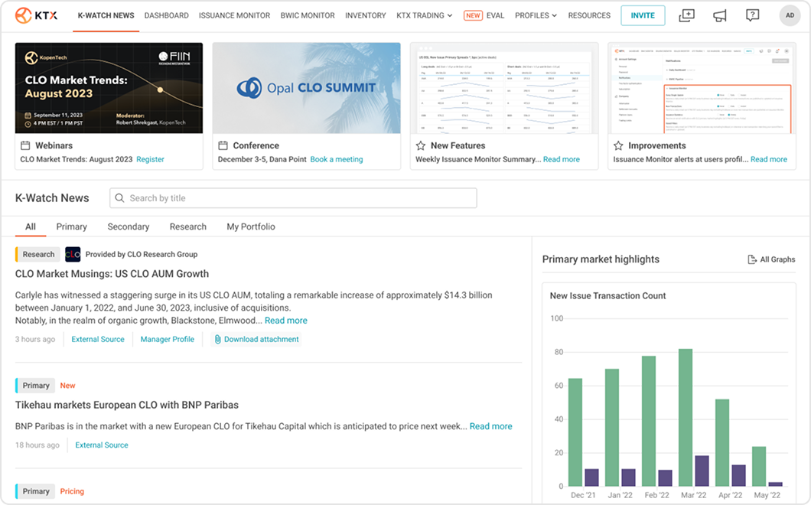Open the megaphone announcements icon
The width and height of the screenshot is (811, 505).
(719, 15)
